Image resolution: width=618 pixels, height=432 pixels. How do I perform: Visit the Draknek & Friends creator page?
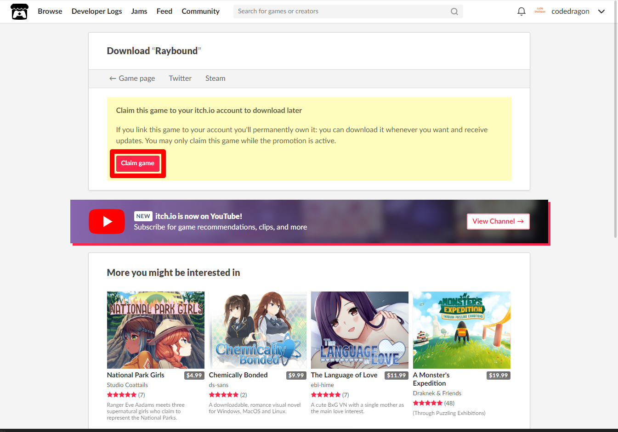[x=437, y=393]
